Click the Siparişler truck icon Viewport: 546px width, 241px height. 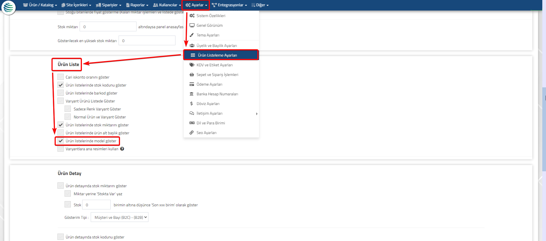coord(98,5)
